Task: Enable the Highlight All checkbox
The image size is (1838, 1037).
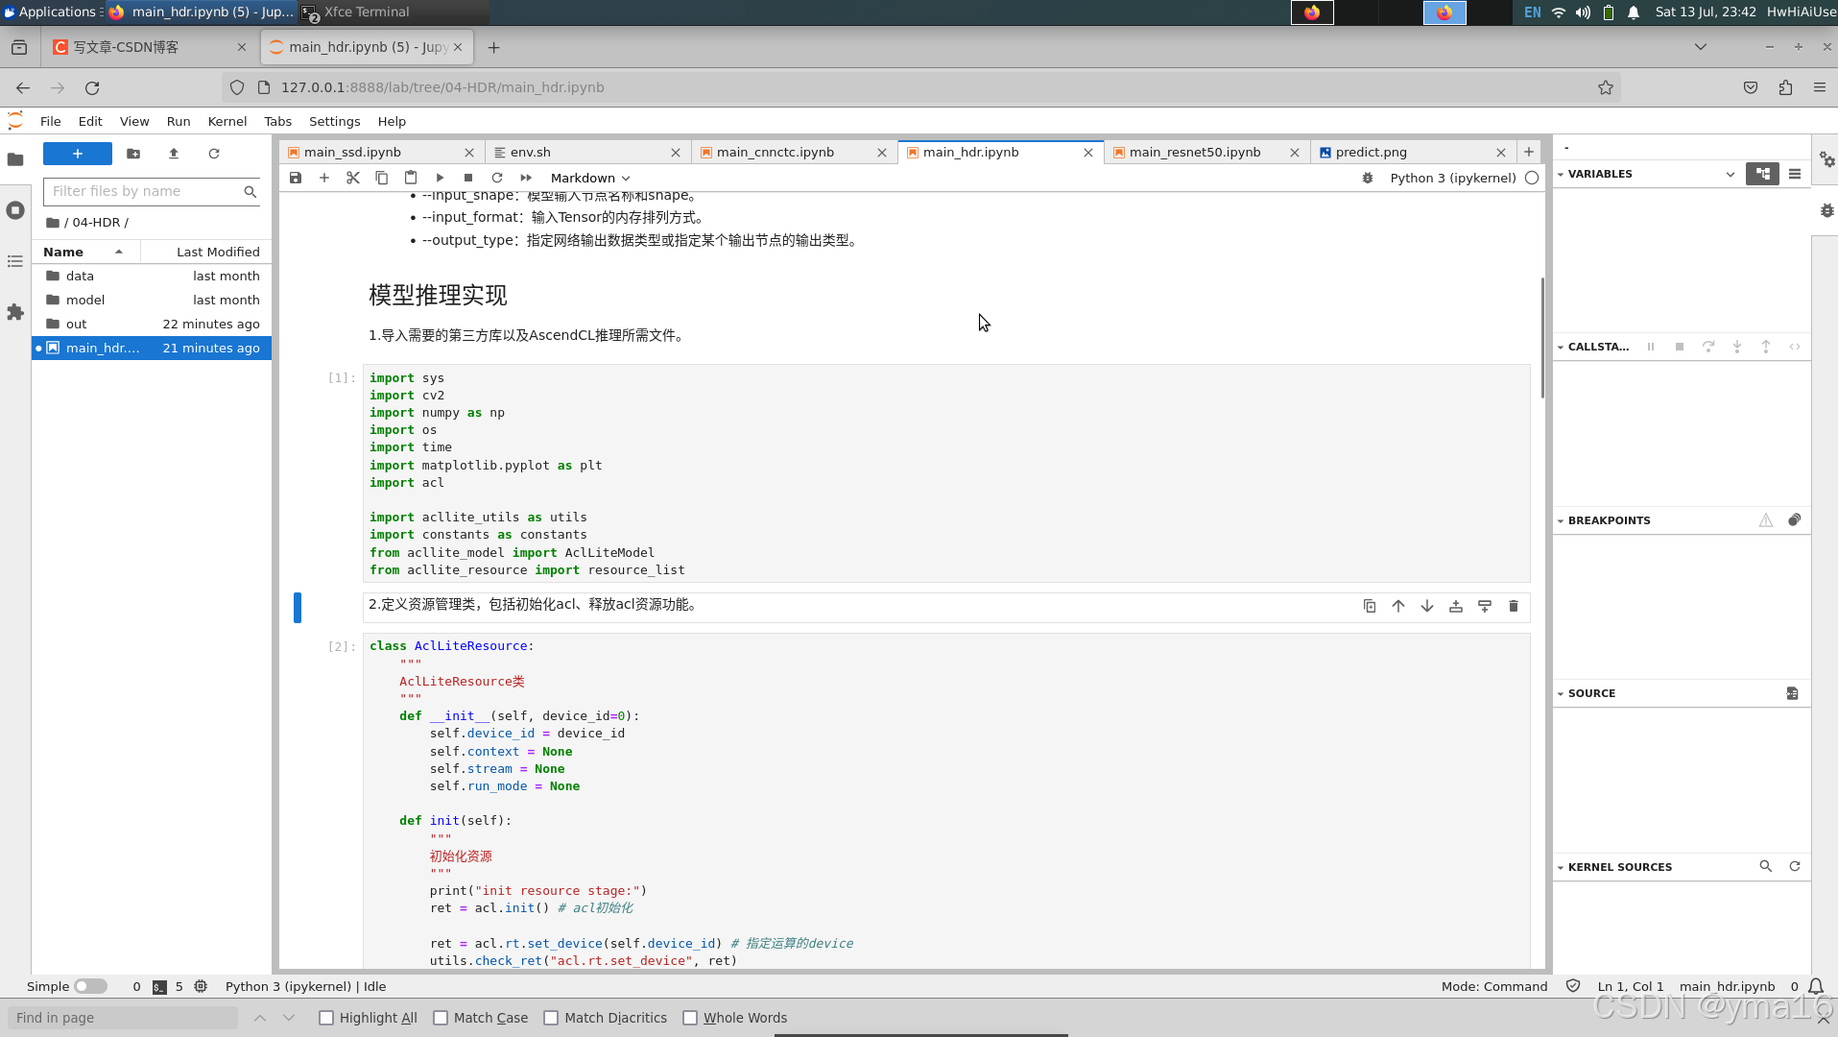Action: [x=326, y=1018]
